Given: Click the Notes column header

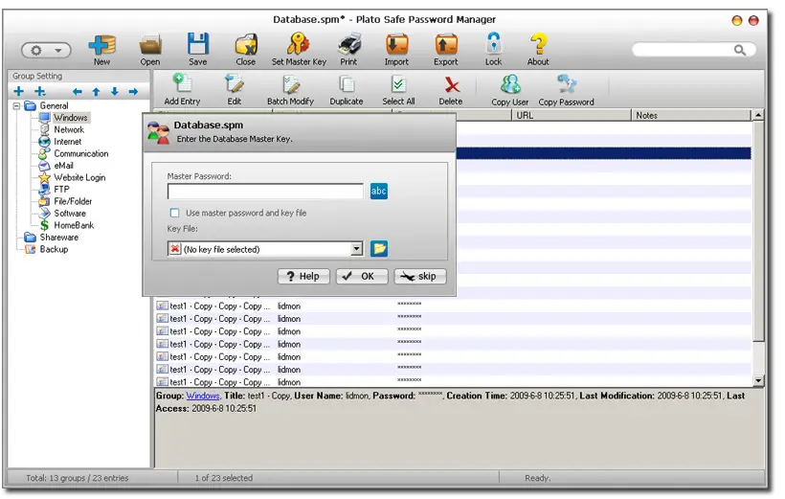Looking at the screenshot, I should click(x=691, y=115).
